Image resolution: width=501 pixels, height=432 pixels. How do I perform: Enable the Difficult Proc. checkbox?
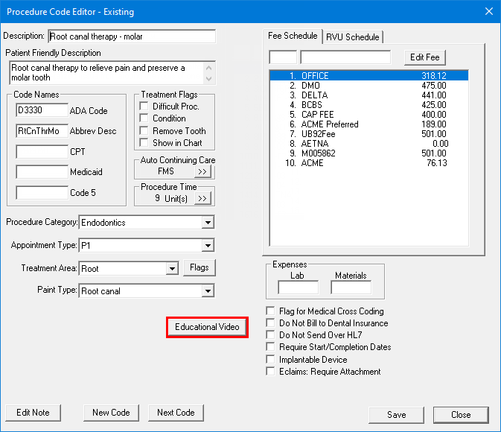tap(144, 107)
